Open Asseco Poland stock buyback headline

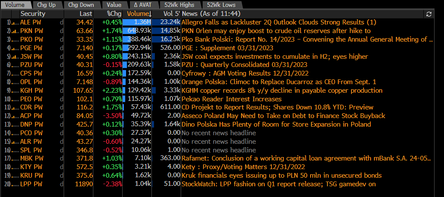coord(284,116)
